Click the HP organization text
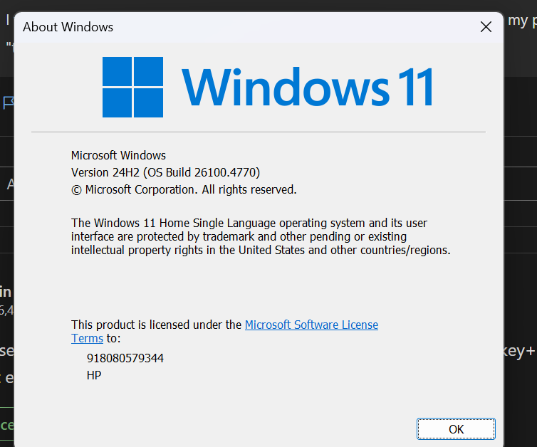This screenshot has height=447, width=537. 94,375
